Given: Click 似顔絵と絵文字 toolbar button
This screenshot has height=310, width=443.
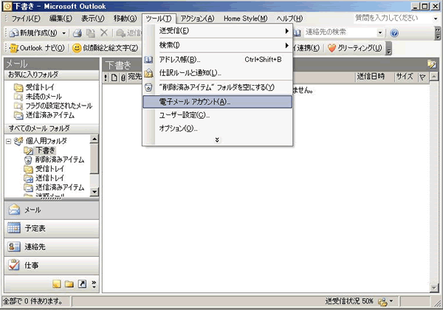Looking at the screenshot, I should 106,48.
